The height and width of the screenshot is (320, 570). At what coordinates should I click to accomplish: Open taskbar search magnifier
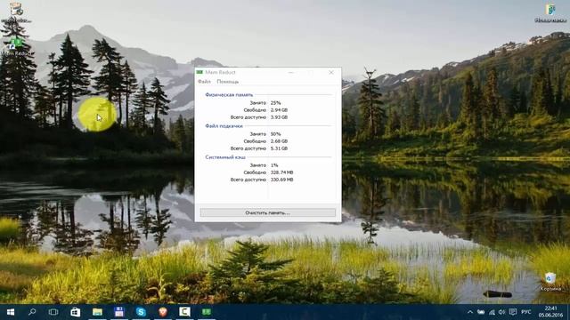point(32,312)
